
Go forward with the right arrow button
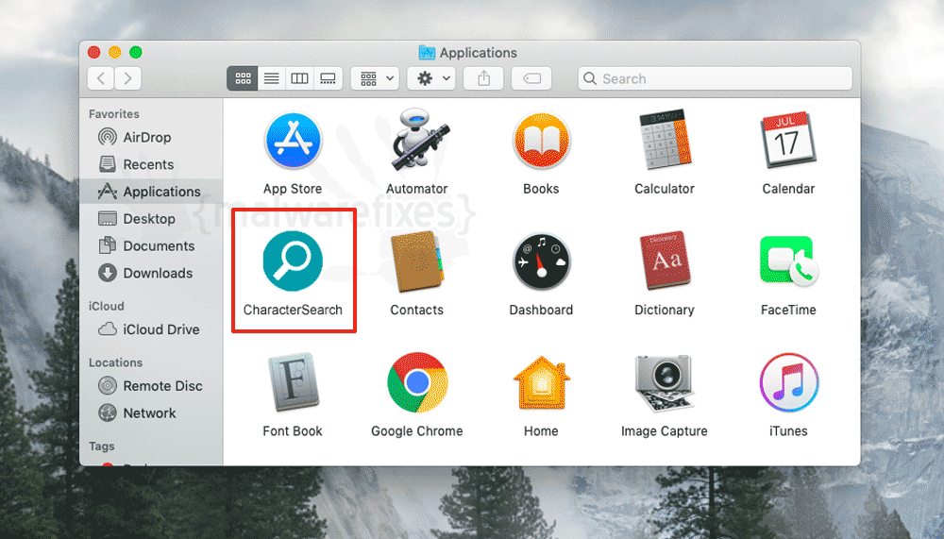tap(127, 78)
